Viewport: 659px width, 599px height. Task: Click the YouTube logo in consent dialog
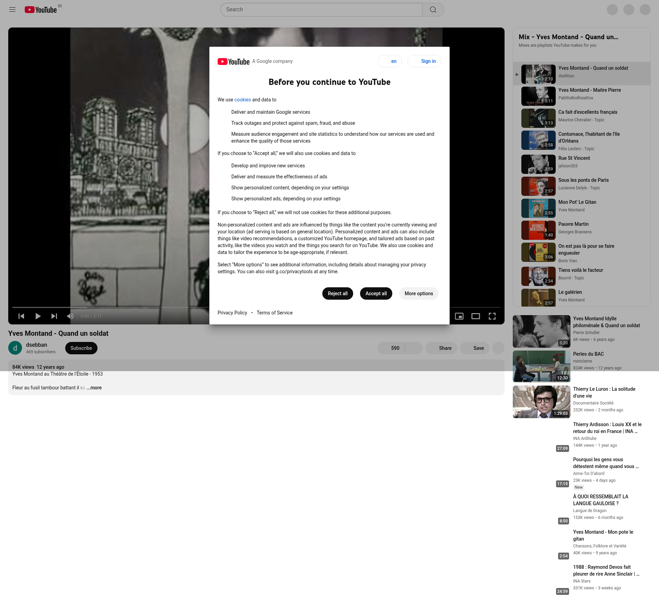233,62
